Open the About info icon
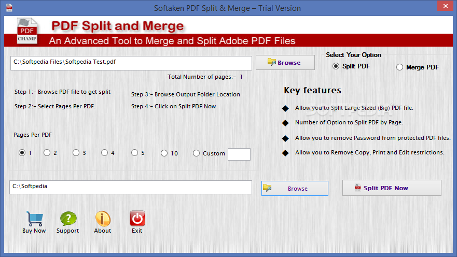This screenshot has width=457, height=257. tap(103, 219)
